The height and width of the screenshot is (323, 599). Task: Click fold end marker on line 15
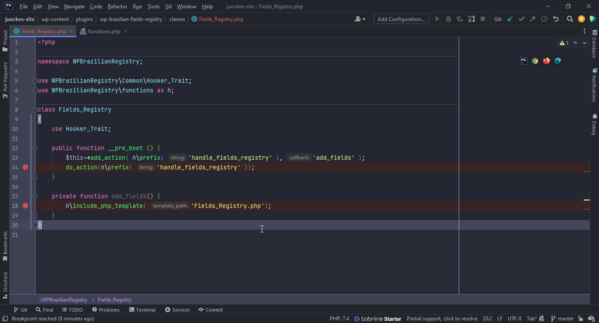pos(35,177)
